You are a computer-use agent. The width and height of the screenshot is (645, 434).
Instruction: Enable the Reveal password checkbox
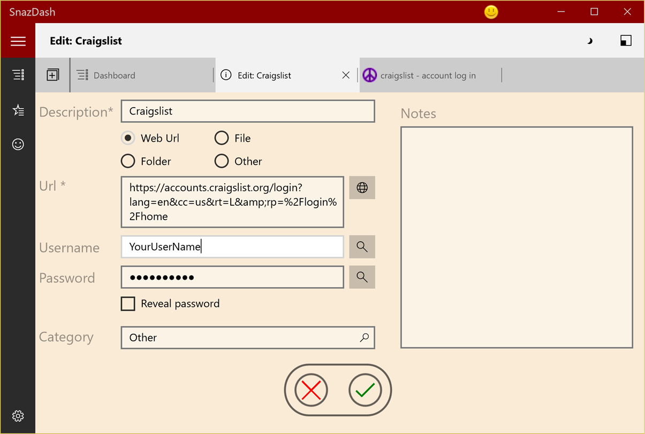pos(128,304)
